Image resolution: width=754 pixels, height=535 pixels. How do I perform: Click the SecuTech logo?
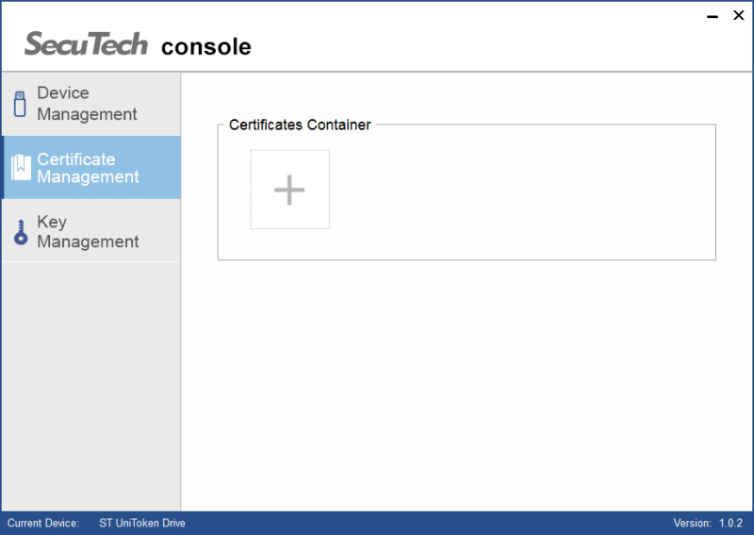click(86, 43)
